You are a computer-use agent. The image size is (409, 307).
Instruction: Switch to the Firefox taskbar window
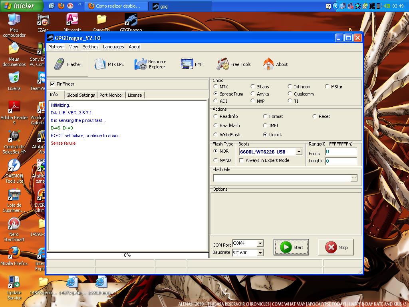(x=116, y=6)
